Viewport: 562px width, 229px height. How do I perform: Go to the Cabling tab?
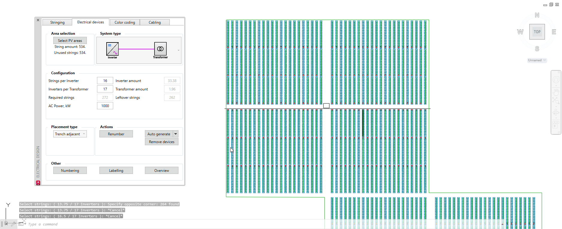point(154,22)
